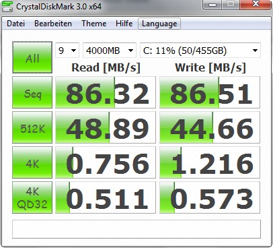
Task: Click the Read [MB/s] column header
Action: [x=106, y=67]
